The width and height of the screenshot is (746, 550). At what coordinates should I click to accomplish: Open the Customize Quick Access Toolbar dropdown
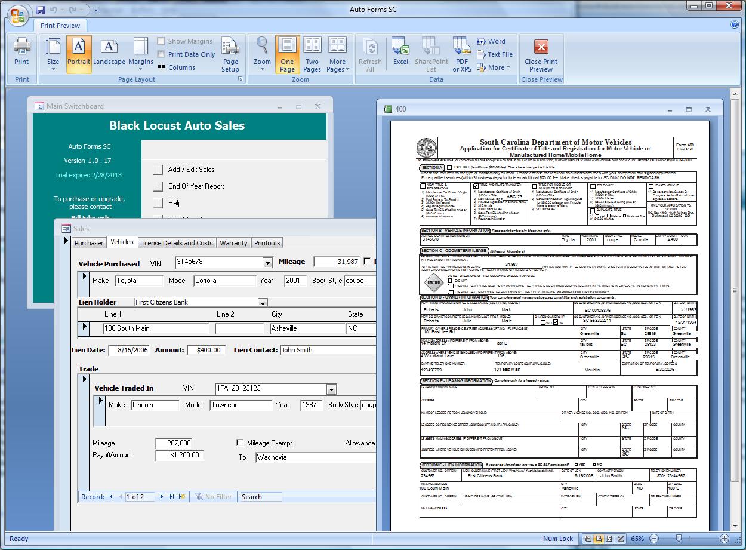[96, 10]
